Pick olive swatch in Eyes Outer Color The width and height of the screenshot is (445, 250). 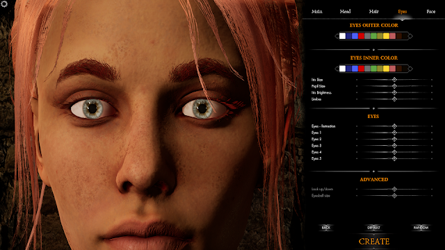coord(380,36)
